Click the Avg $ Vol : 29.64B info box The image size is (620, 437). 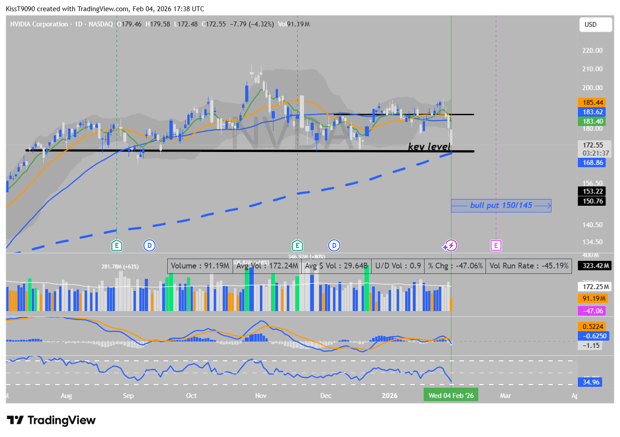(336, 266)
